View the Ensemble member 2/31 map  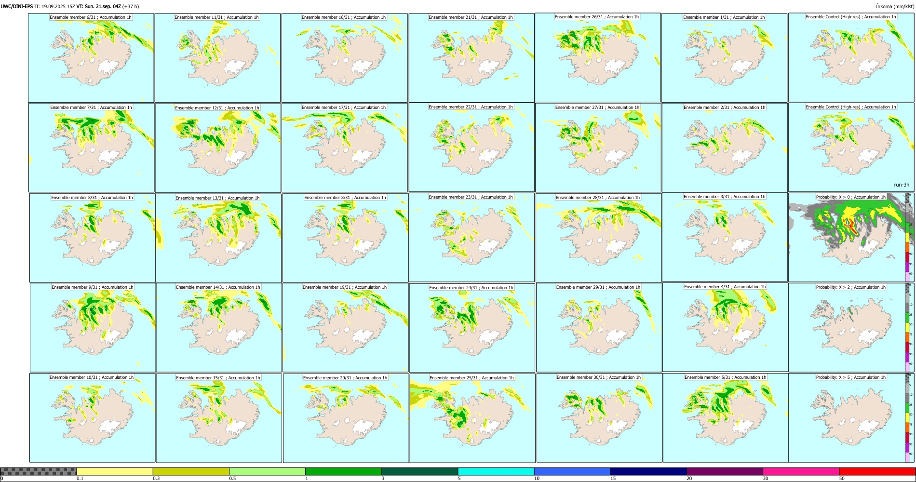point(725,147)
